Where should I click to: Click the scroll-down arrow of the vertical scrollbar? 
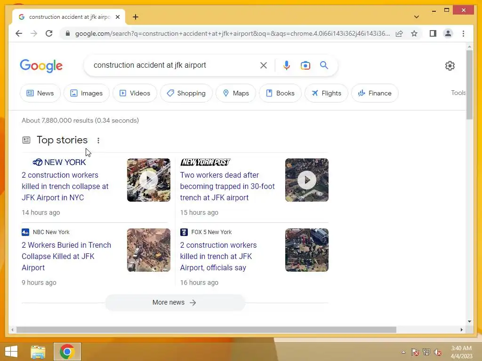point(469,322)
